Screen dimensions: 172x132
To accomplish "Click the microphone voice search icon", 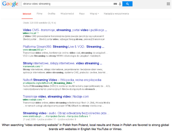I will [x=120, y=4].
